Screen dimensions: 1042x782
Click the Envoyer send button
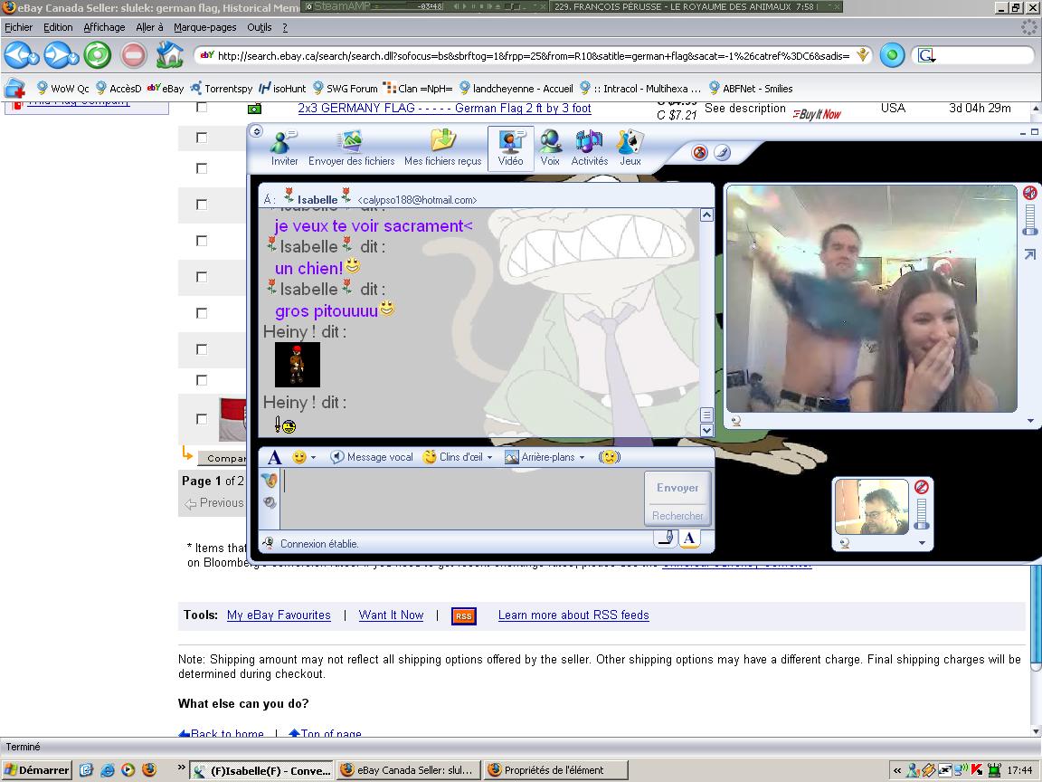(x=677, y=488)
